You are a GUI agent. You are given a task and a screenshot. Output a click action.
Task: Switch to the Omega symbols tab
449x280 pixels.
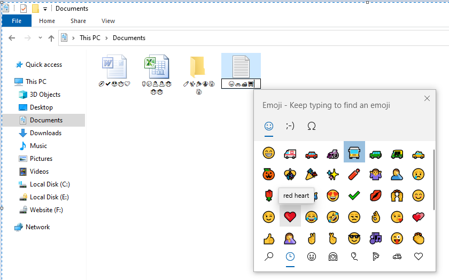[x=311, y=126]
